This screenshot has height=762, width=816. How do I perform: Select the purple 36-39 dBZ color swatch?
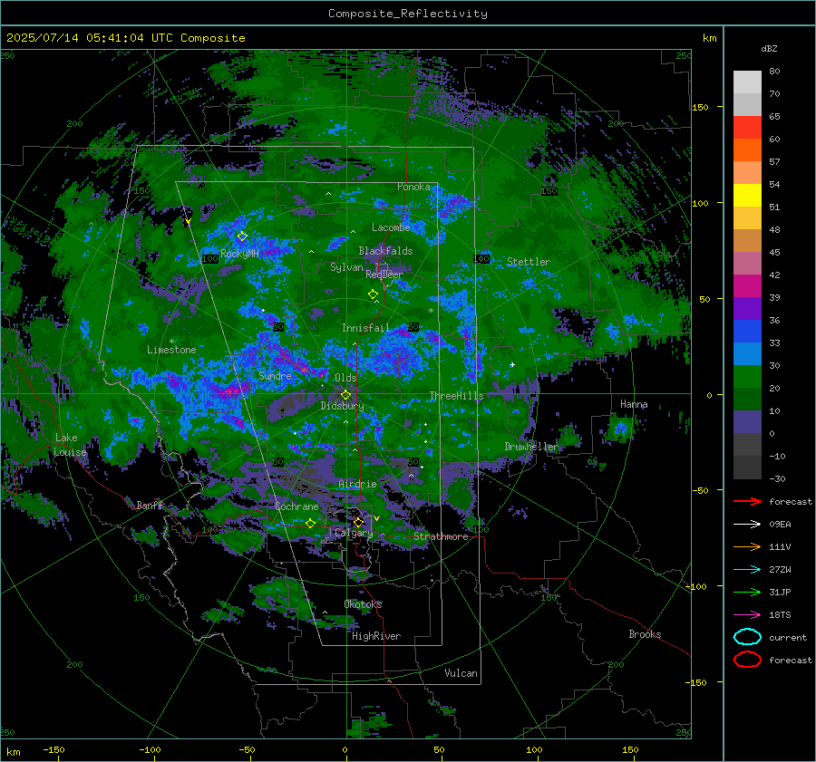[747, 309]
